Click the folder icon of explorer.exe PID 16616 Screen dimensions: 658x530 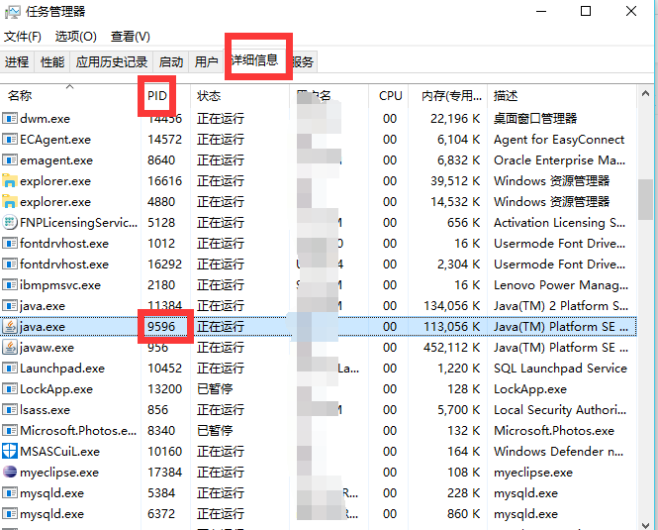tap(10, 180)
